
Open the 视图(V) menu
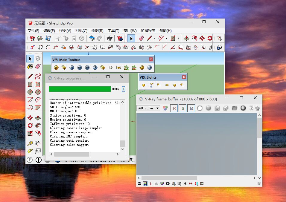point(65,30)
